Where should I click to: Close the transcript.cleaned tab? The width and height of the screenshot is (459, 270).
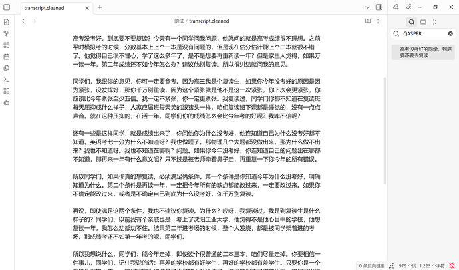(87, 8)
